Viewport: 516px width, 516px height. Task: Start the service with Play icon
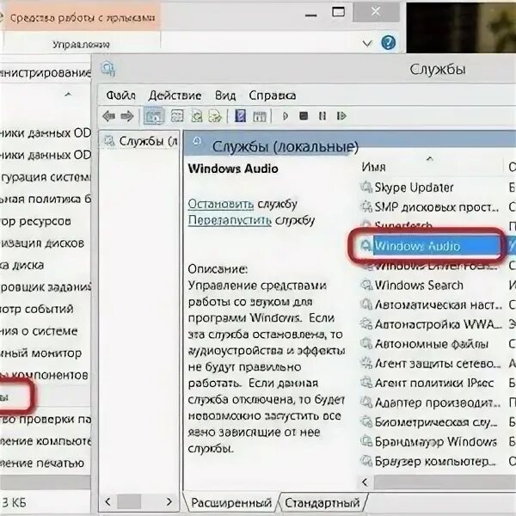pyautogui.click(x=286, y=116)
